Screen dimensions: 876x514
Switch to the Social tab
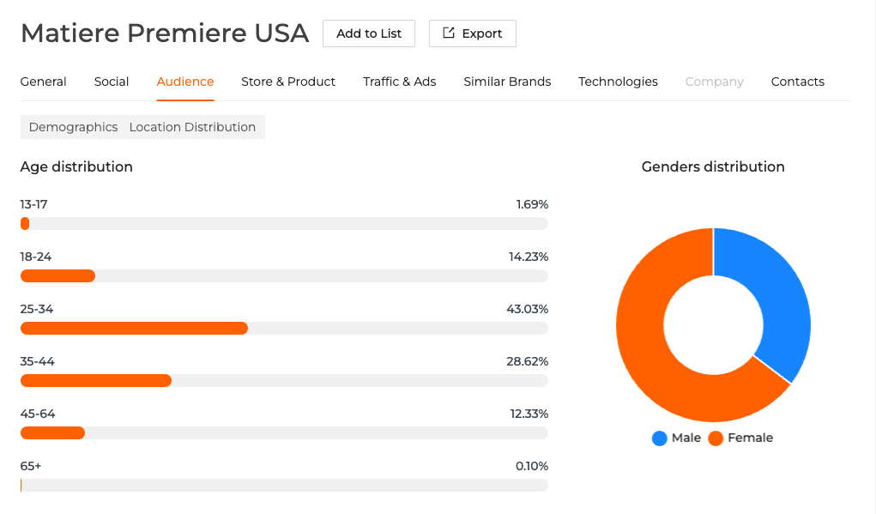112,82
